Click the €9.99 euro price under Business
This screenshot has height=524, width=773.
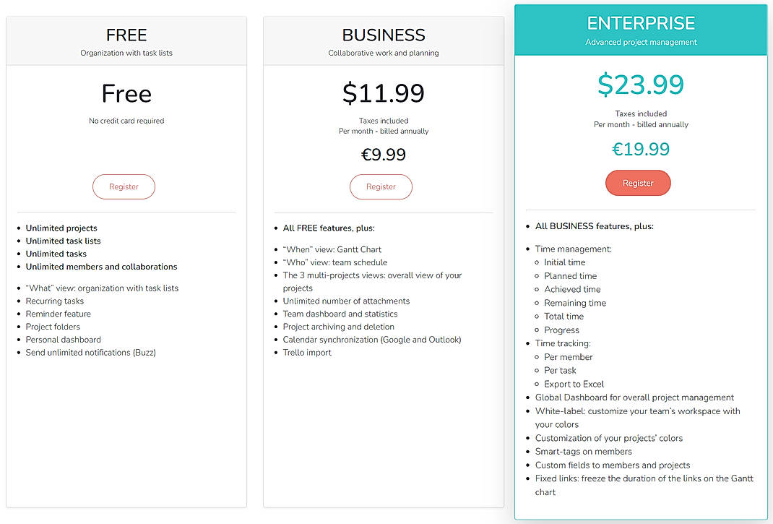click(383, 154)
